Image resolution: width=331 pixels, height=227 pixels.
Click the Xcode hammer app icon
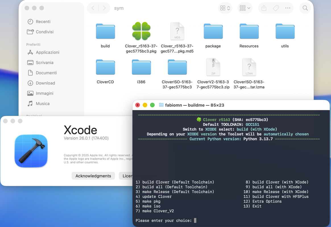[31, 151]
